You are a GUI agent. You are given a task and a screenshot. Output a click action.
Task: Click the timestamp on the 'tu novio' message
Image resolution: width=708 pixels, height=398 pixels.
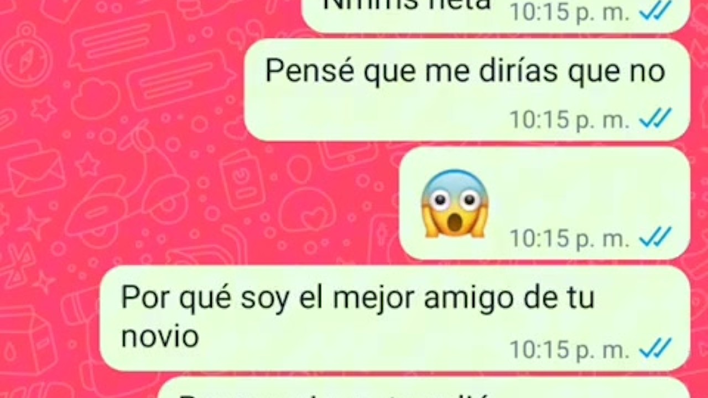tap(569, 350)
